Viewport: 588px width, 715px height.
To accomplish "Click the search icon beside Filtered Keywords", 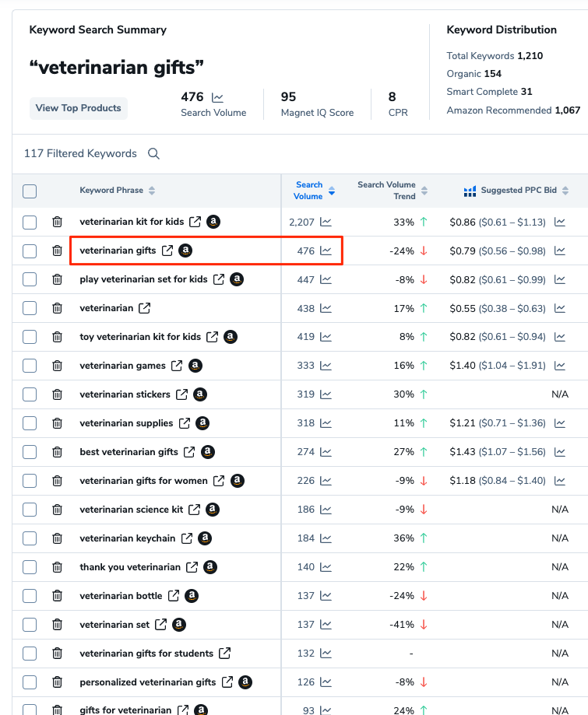I will [x=153, y=154].
